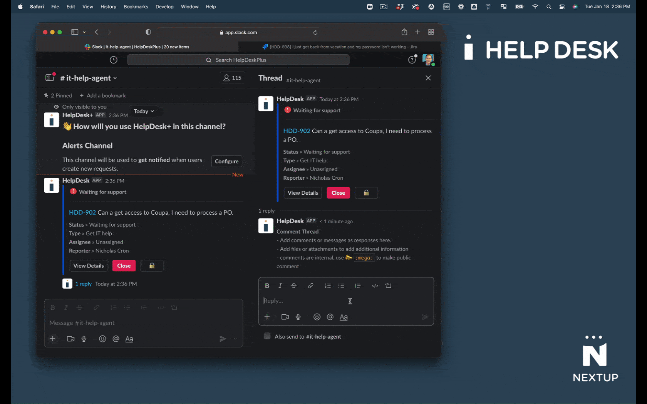Check 'Also send to #it-help-agent' checkbox

coord(267,336)
